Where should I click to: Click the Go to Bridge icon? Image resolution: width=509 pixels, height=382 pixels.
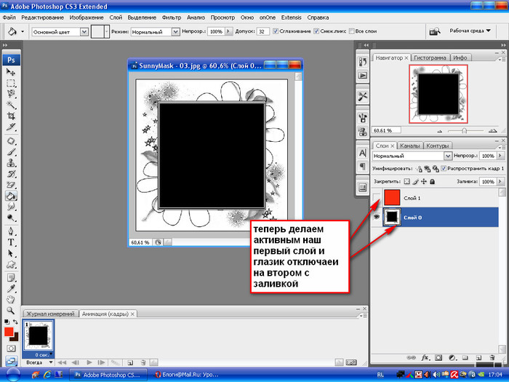[435, 31]
